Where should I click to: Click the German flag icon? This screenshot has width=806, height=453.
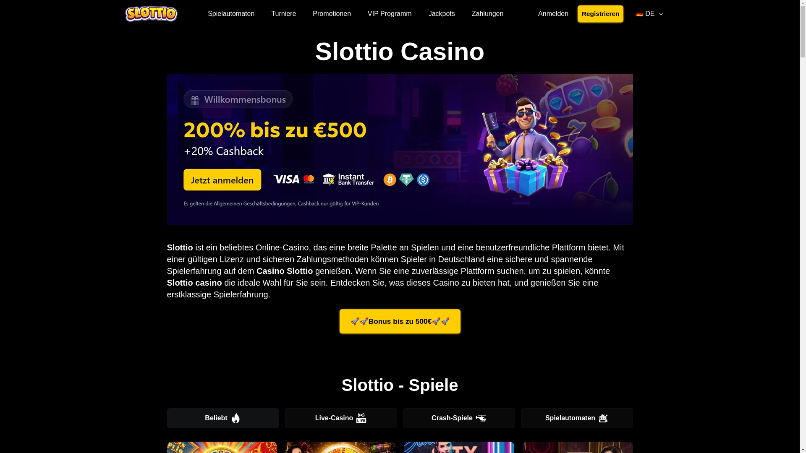[x=639, y=14]
